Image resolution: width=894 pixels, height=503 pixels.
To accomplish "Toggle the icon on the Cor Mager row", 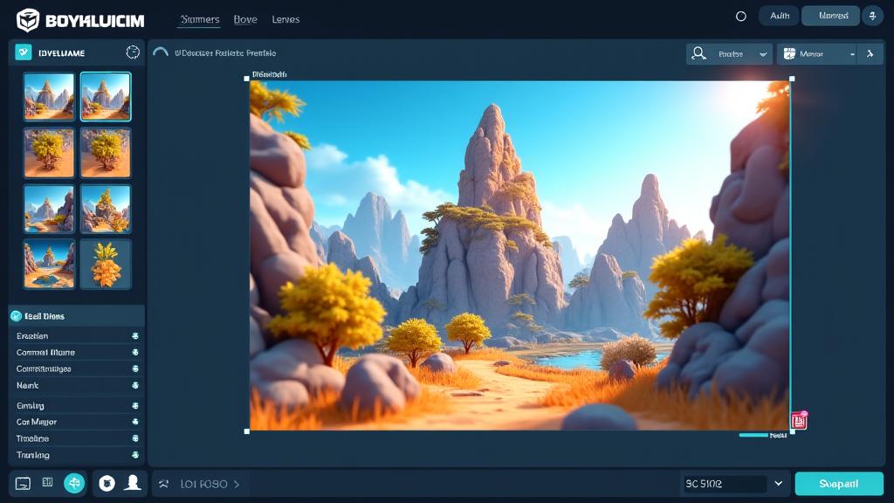I will point(134,422).
